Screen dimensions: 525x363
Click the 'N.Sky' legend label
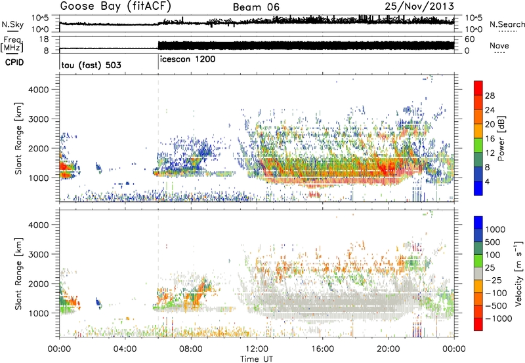point(12,24)
